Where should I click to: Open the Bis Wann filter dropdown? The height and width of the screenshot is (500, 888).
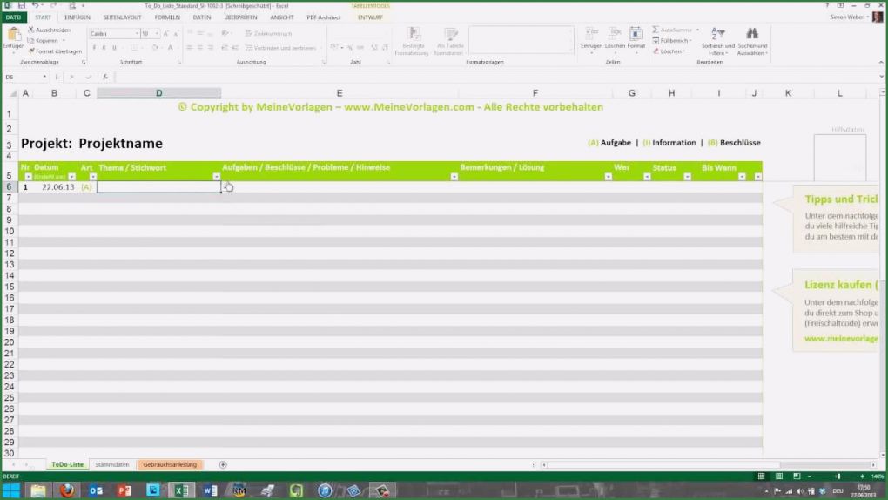click(x=742, y=177)
